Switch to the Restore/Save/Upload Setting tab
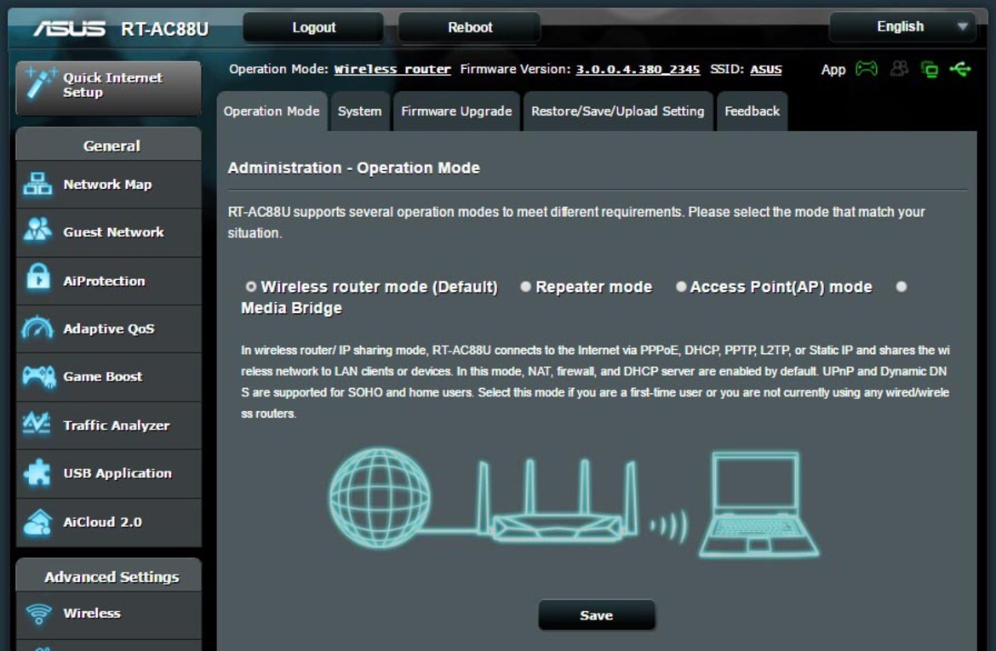Image resolution: width=996 pixels, height=651 pixels. pos(617,111)
